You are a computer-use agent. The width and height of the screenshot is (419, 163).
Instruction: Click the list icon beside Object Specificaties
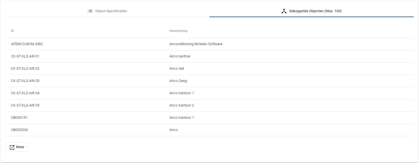pyautogui.click(x=90, y=11)
